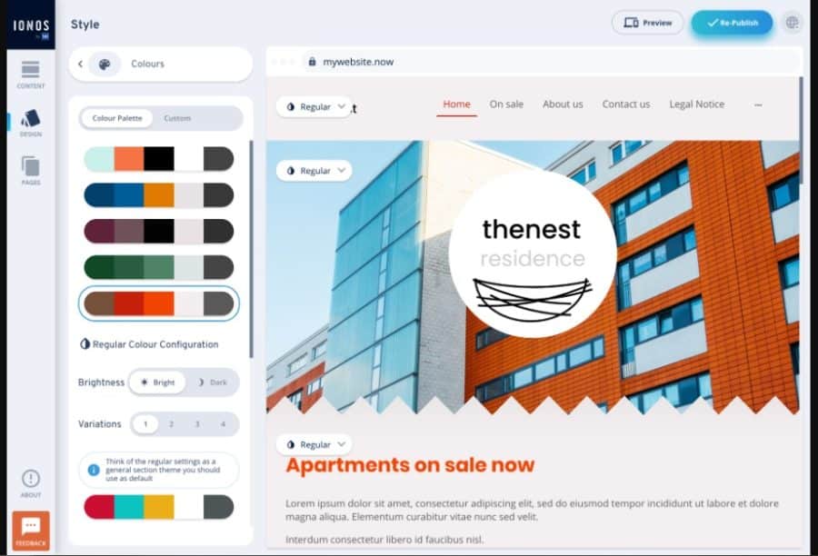Select variation 3

[x=197, y=424]
